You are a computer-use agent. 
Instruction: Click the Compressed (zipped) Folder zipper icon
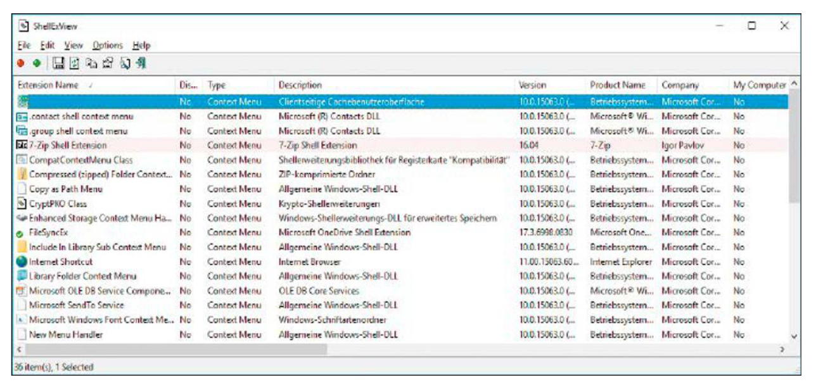[x=22, y=175]
